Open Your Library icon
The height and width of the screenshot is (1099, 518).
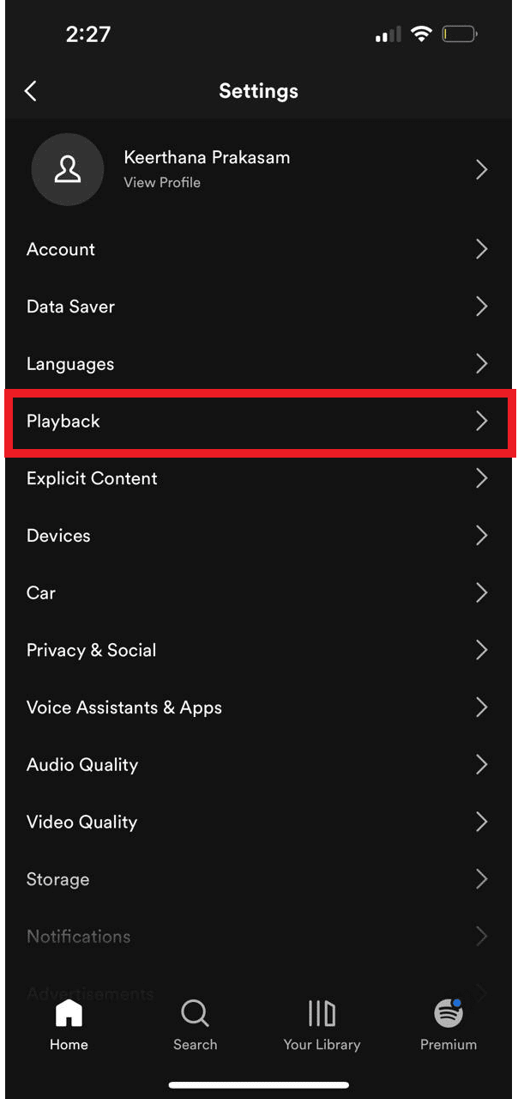click(322, 1014)
